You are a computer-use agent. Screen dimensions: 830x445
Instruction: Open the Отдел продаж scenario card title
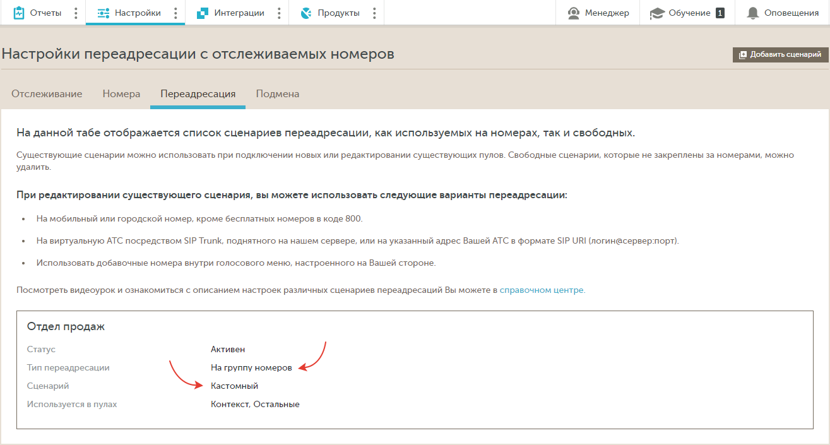(x=66, y=326)
